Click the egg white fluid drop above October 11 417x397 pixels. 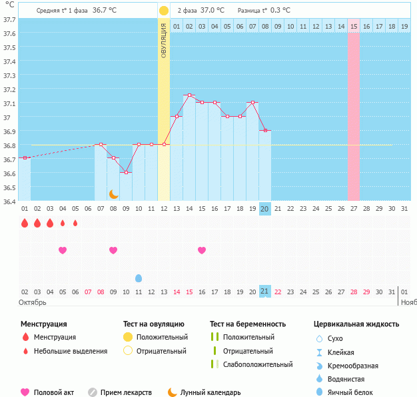click(139, 278)
